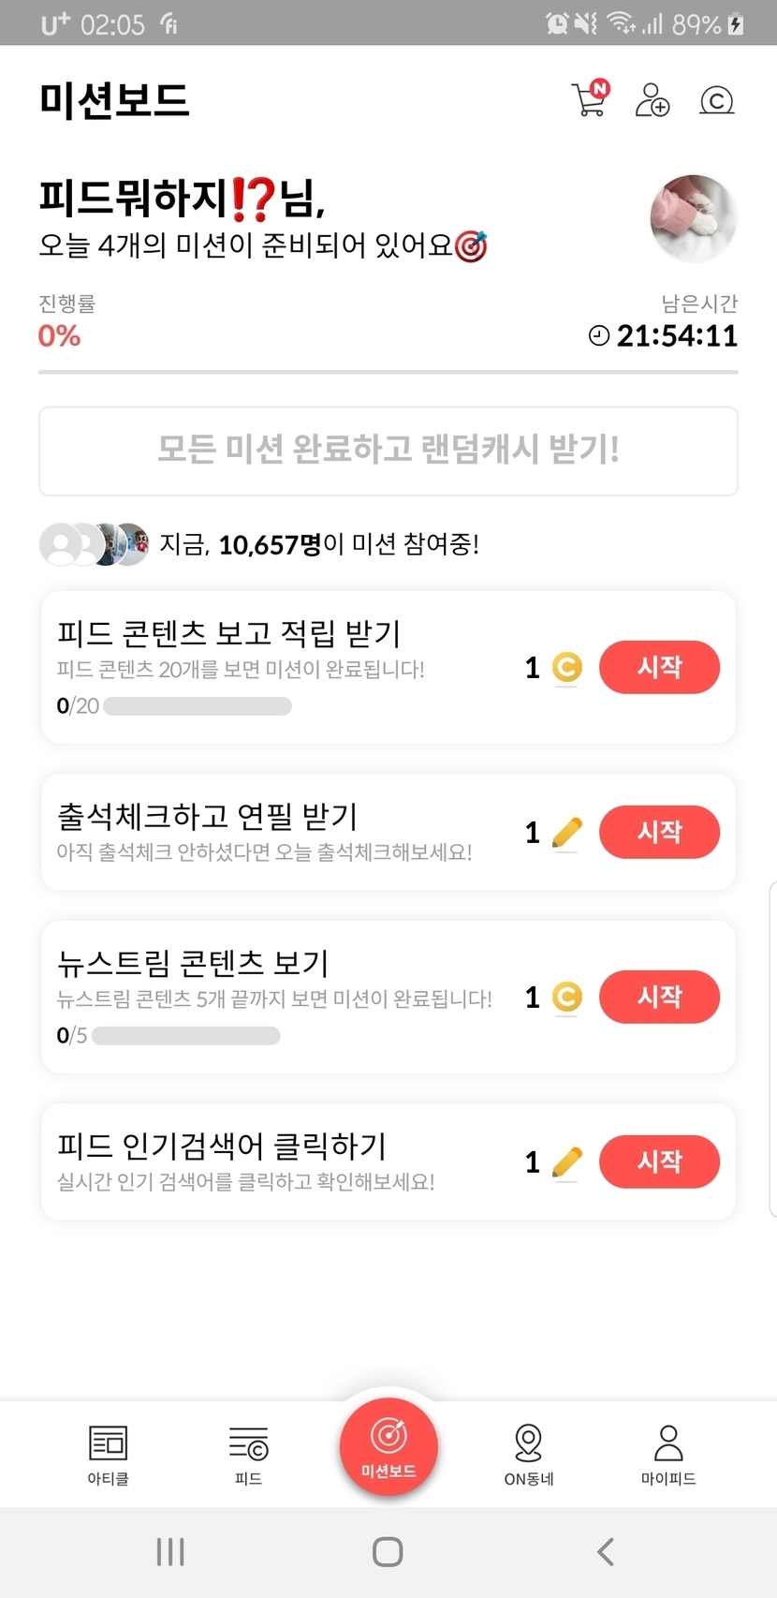777x1598 pixels.
Task: Open the recent apps button
Action: tap(170, 1551)
